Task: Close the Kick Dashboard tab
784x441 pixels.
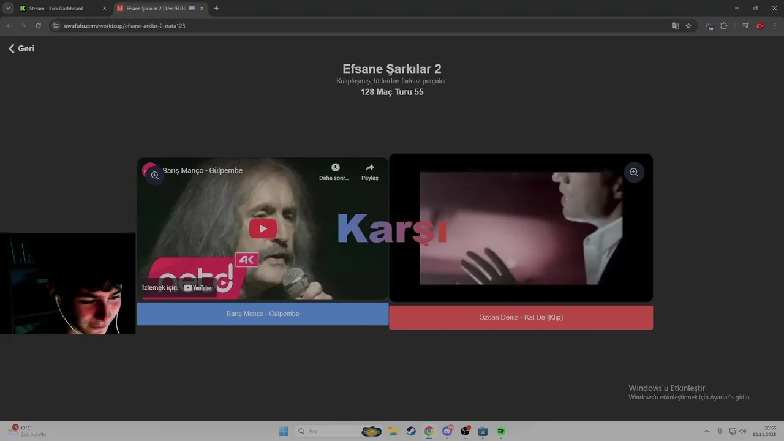Action: click(x=104, y=9)
